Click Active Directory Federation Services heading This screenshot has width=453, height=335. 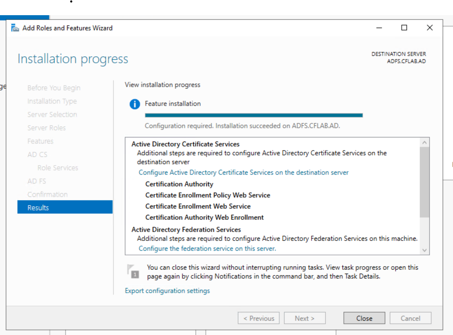click(x=186, y=230)
